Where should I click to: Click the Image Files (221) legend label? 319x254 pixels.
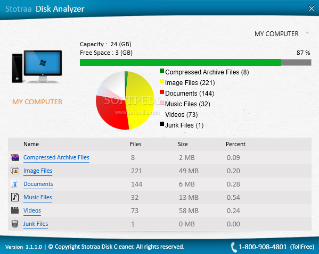pos(190,83)
